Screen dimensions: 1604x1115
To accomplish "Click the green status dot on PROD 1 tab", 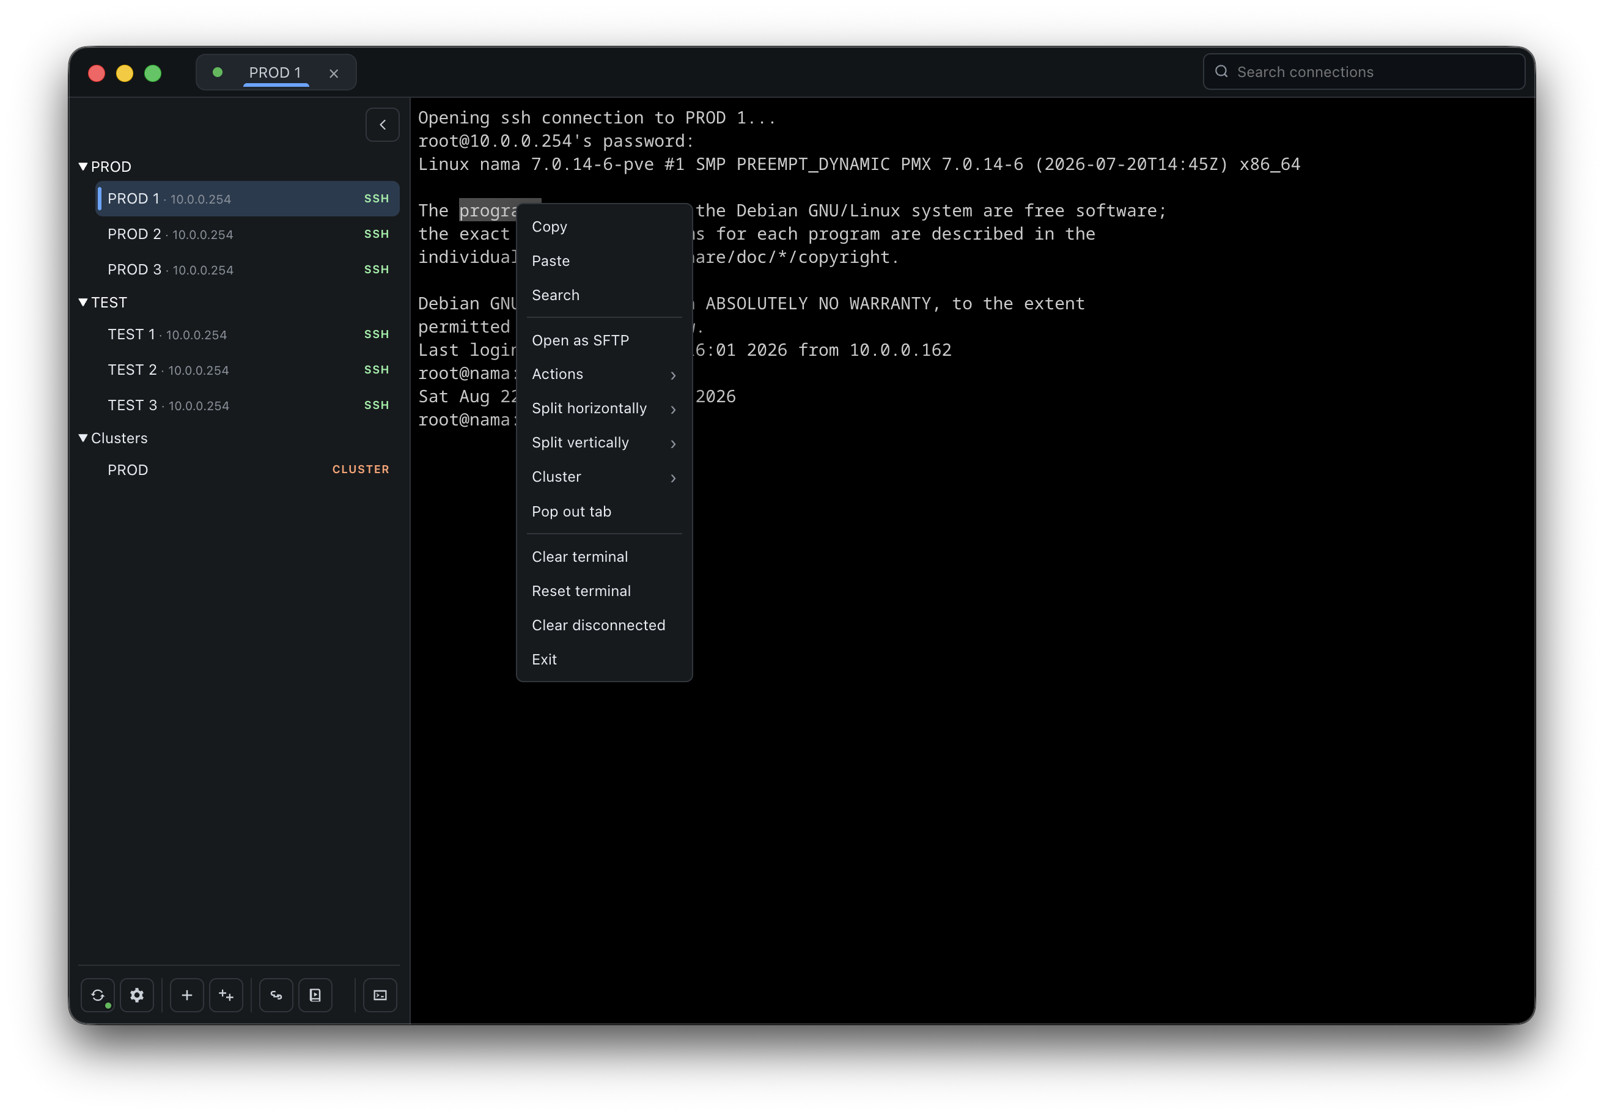I will click(218, 72).
